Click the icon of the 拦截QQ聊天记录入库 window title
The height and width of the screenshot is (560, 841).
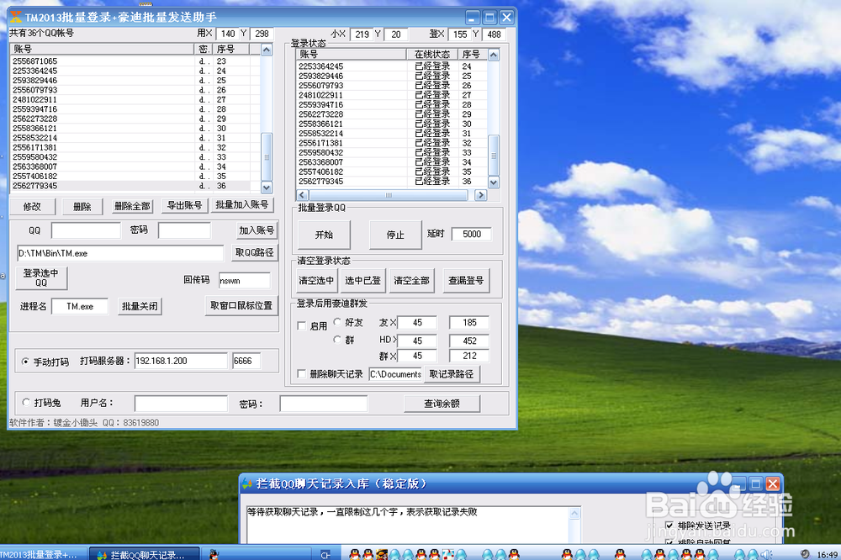[x=246, y=483]
